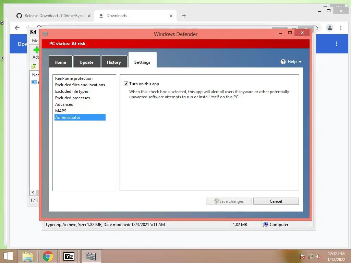This screenshot has height=263, width=351.
Task: Close the Release Download browser tab
Action: 89,16
